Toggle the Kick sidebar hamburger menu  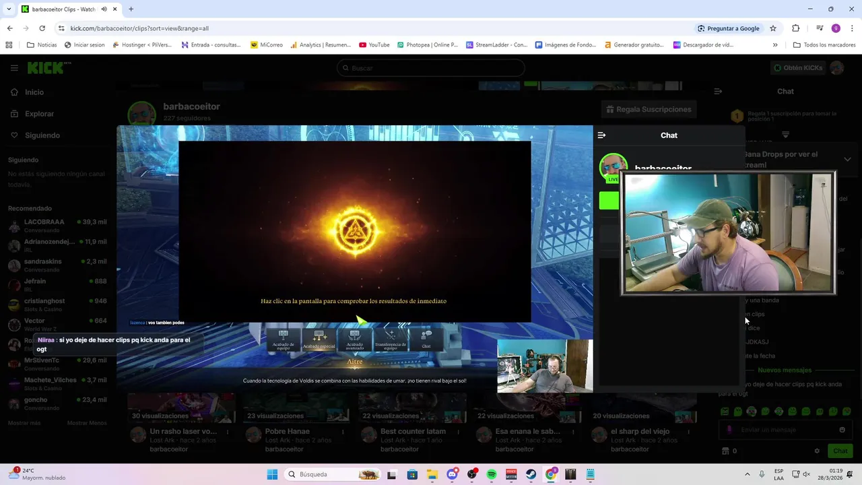coord(14,68)
